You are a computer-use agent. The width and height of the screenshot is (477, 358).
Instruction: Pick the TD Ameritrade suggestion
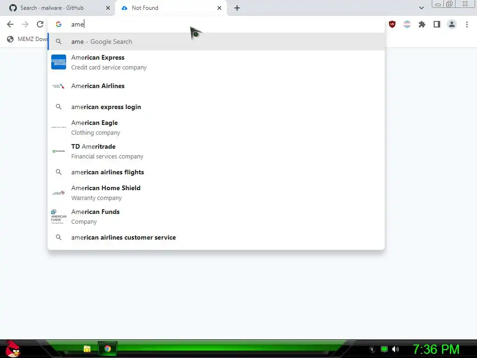(216, 151)
